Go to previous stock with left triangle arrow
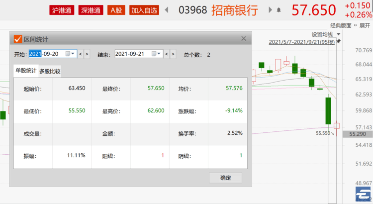The width and height of the screenshot is (373, 204). [167, 10]
